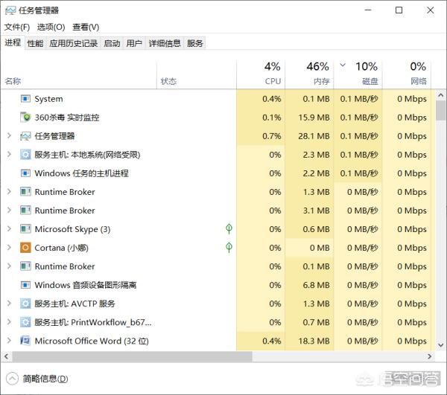Click the green leaf icon beside Skype
447x395 pixels.
click(229, 229)
